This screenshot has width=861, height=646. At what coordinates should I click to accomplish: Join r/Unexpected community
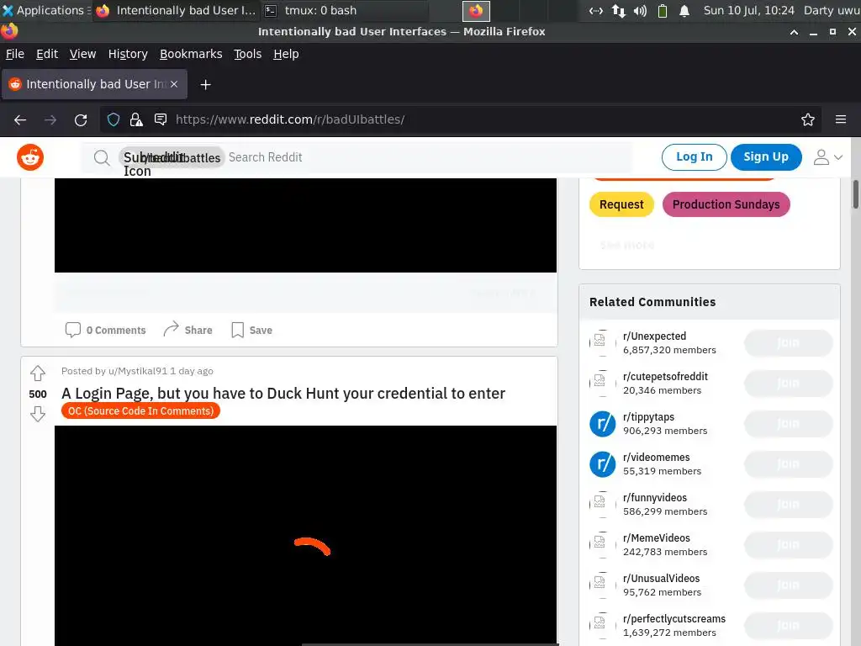click(x=788, y=343)
